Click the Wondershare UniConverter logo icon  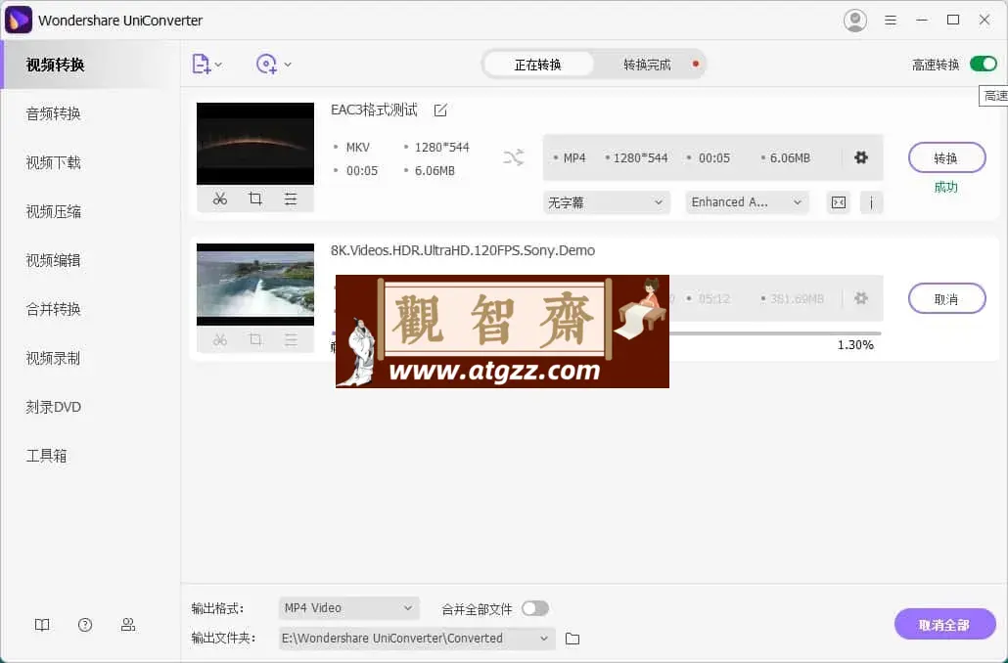point(18,20)
